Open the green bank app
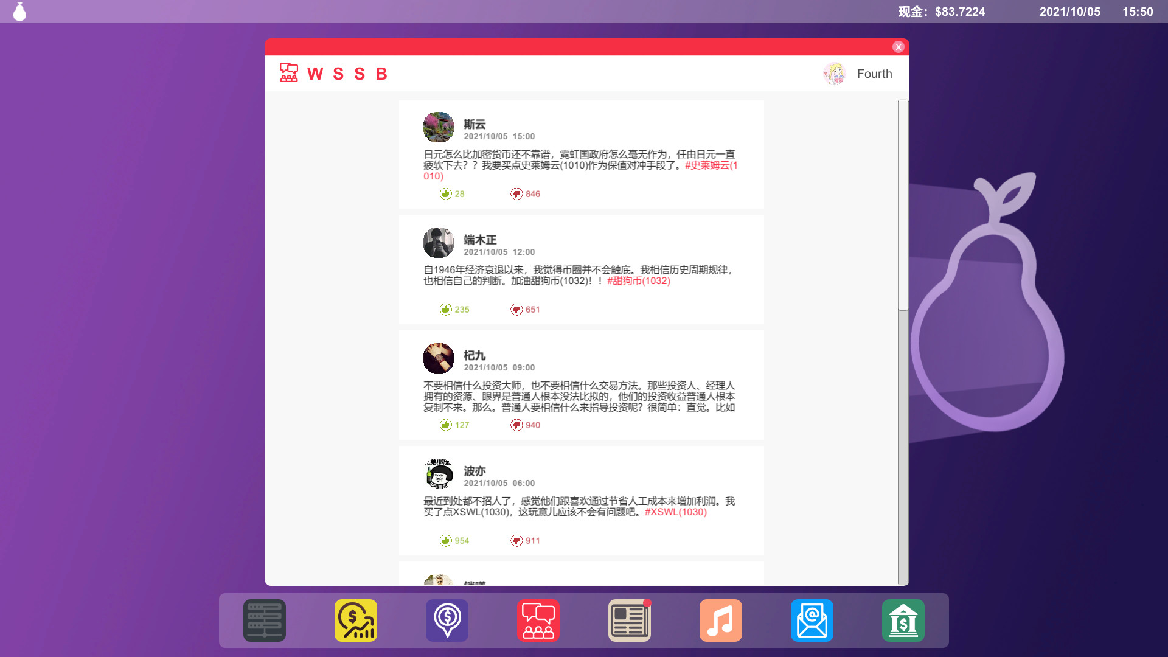 click(903, 620)
